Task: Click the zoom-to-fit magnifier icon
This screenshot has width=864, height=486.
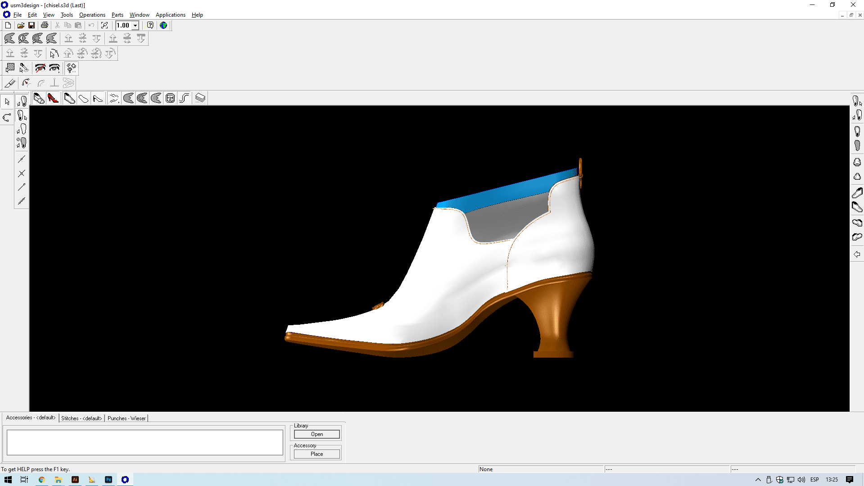Action: point(104,25)
